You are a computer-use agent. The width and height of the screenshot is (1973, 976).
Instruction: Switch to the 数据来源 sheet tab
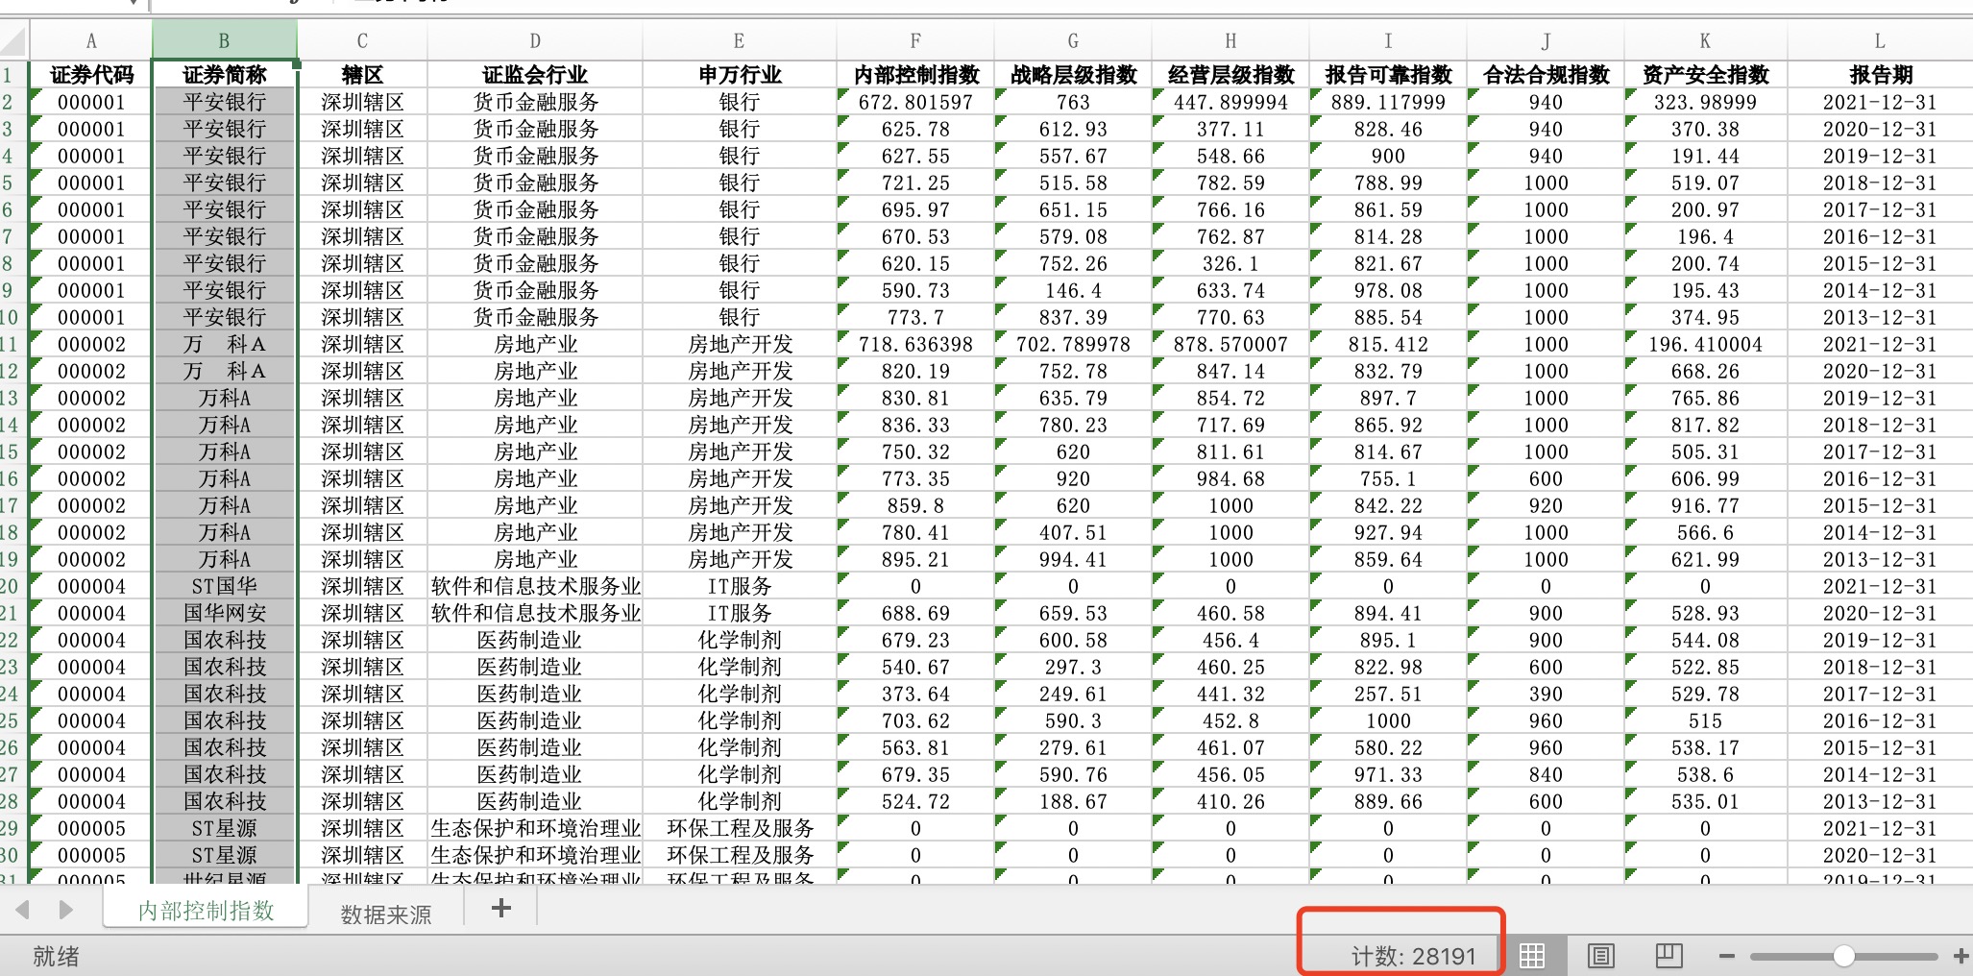(386, 915)
